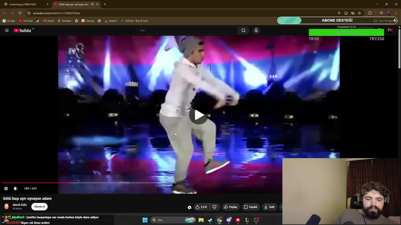Go forward with browser forward arrow
Viewport: 401px width, 225px height.
pos(12,13)
